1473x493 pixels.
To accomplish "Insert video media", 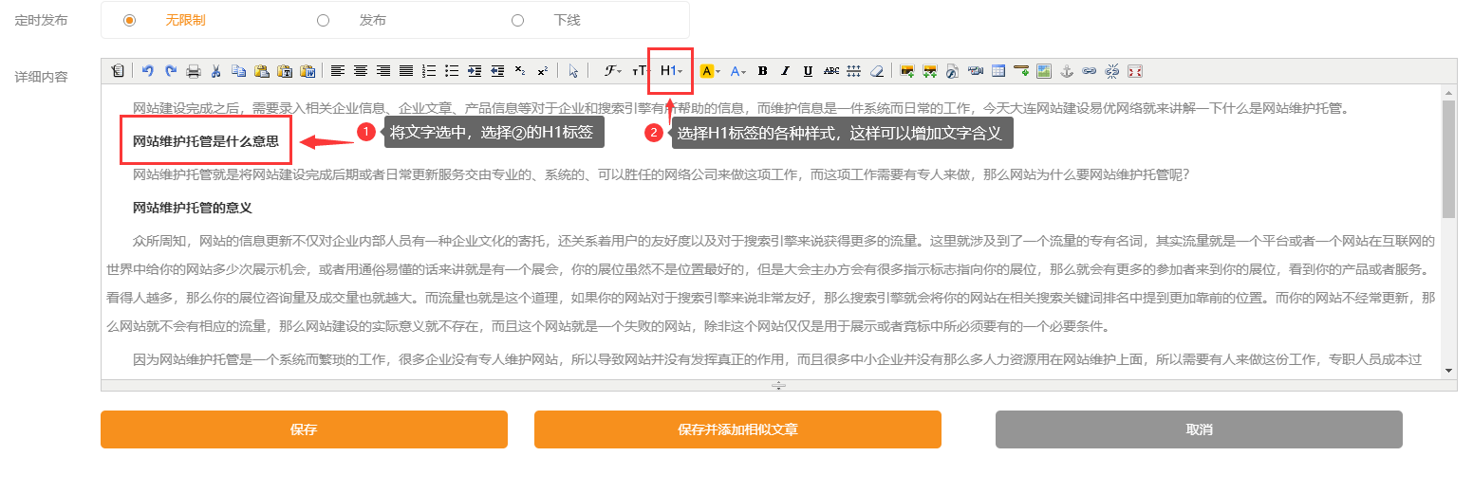I will (976, 71).
